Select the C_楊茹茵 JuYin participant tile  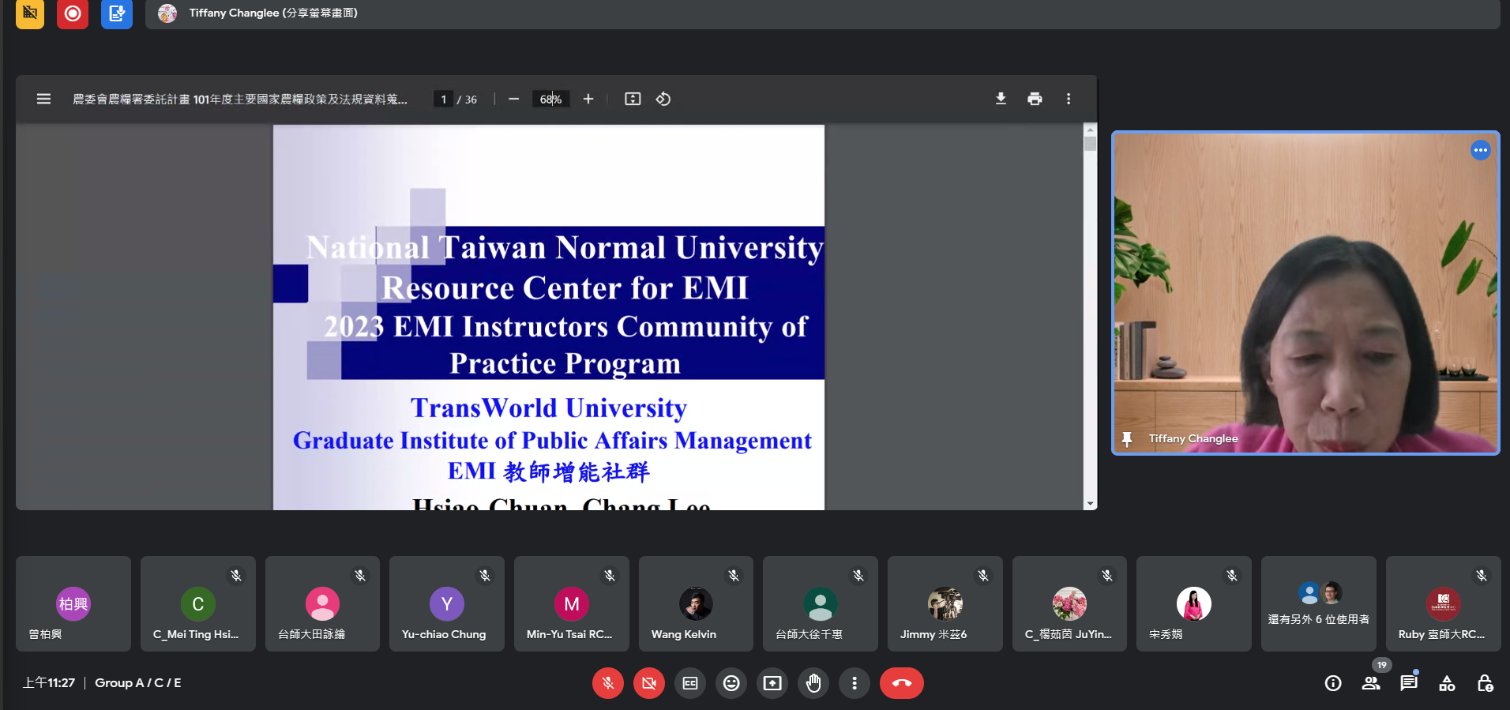pyautogui.click(x=1070, y=603)
